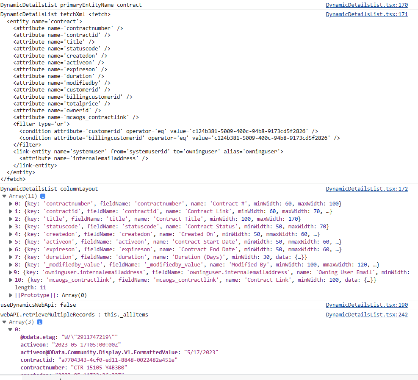The width and height of the screenshot is (418, 380).
Task: Expand item 1 with key 'contractid'
Action: tap(11, 211)
